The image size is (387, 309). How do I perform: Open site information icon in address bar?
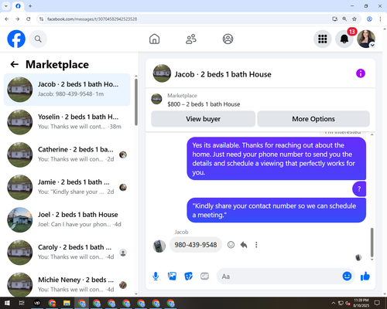click(41, 19)
